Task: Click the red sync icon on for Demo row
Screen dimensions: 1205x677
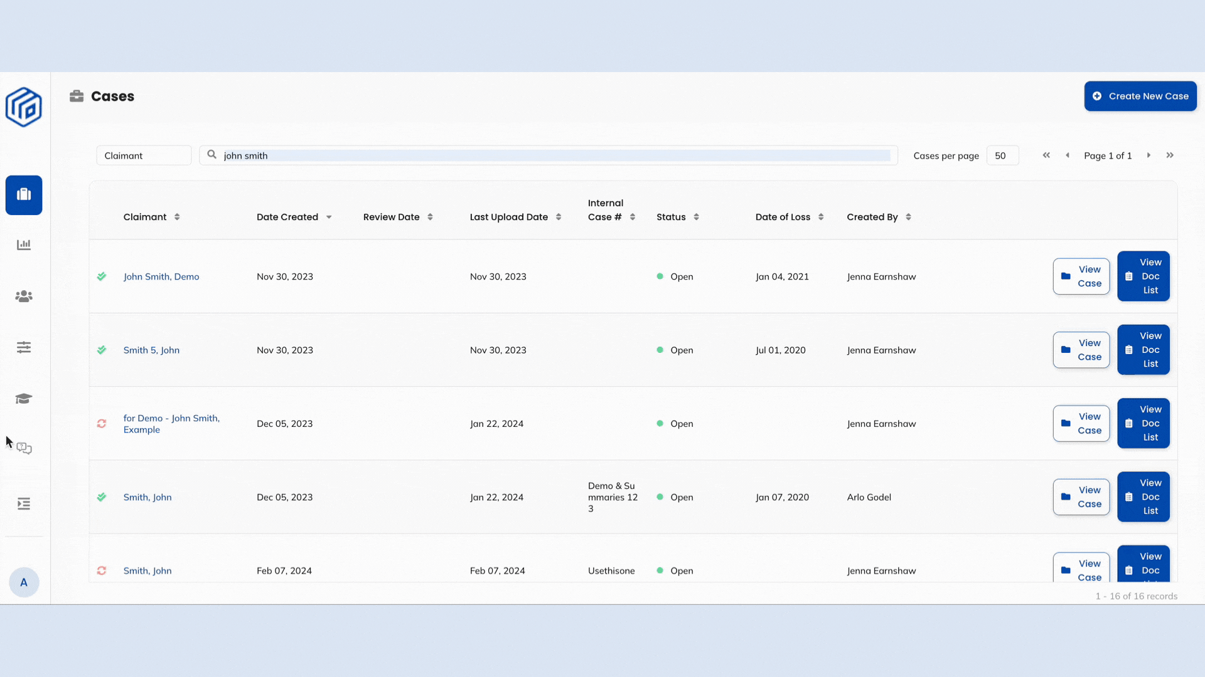Action: click(x=101, y=424)
